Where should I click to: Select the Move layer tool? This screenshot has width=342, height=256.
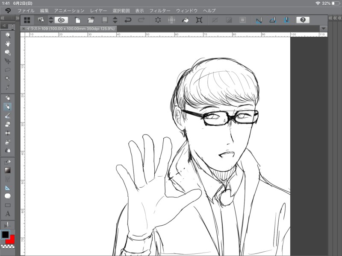click(x=8, y=61)
